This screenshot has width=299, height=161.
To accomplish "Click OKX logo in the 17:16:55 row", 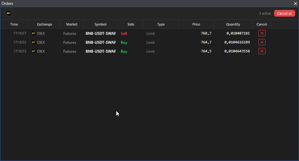I will [x=34, y=42].
